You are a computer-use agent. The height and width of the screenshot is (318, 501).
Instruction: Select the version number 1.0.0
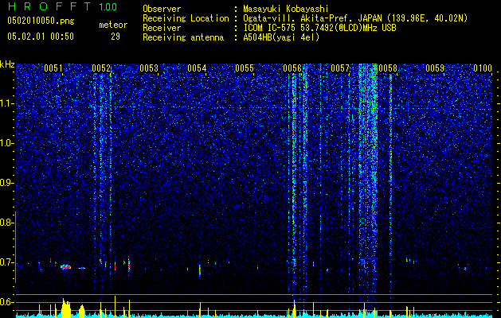click(108, 7)
